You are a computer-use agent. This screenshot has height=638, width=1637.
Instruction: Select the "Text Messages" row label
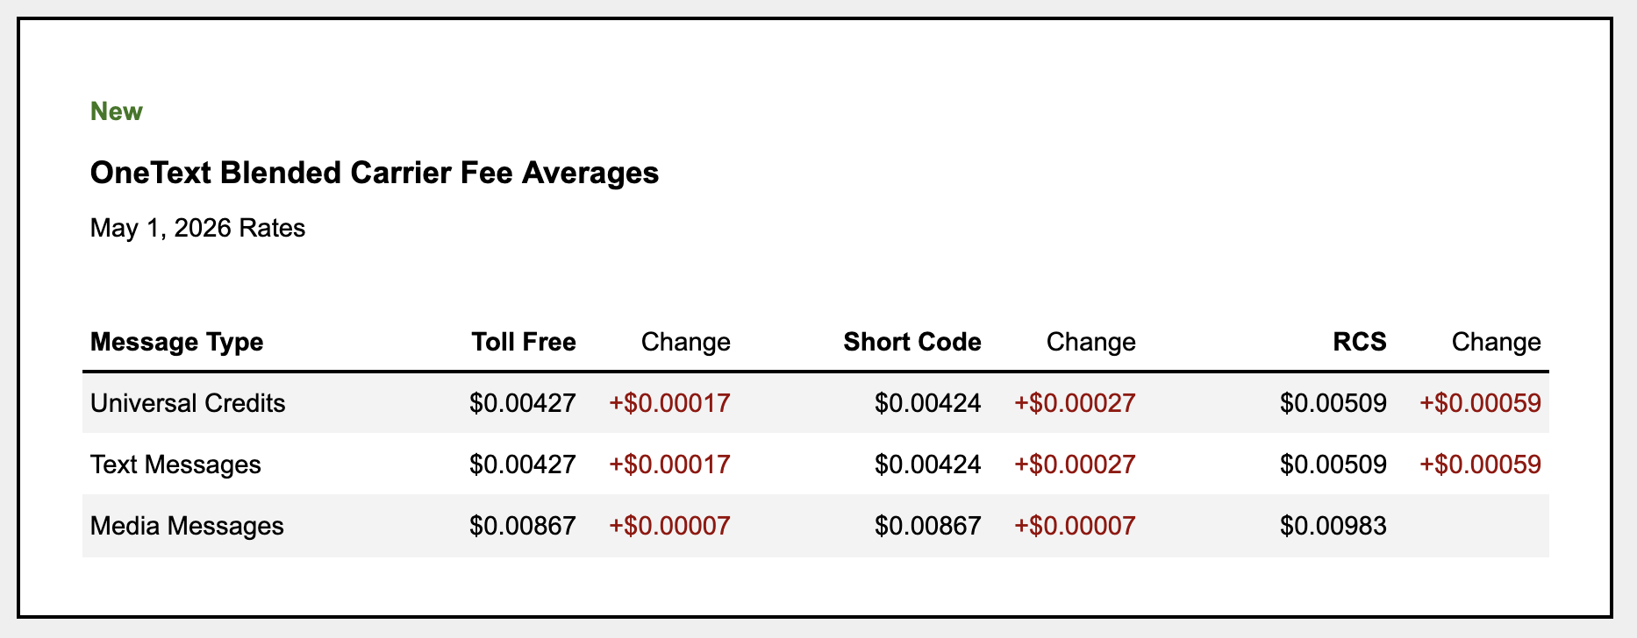pos(175,464)
